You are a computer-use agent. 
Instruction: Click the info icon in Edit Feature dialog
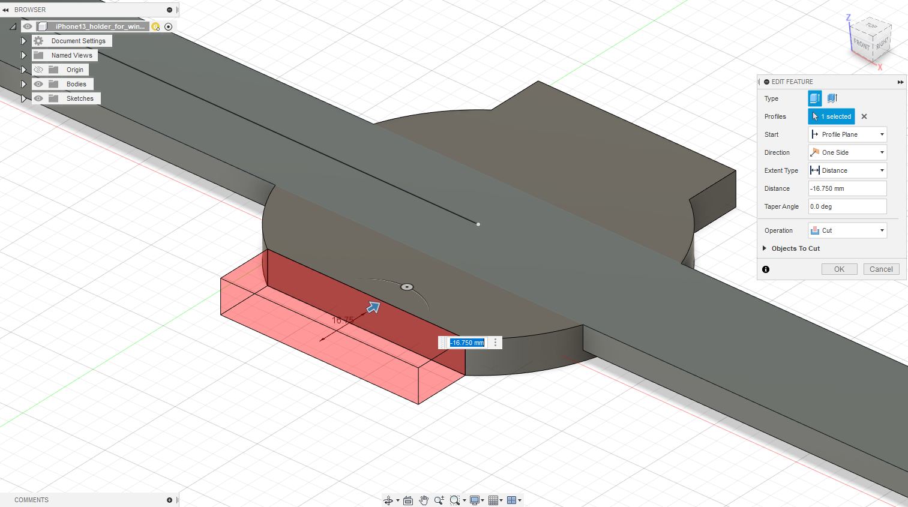coord(766,269)
